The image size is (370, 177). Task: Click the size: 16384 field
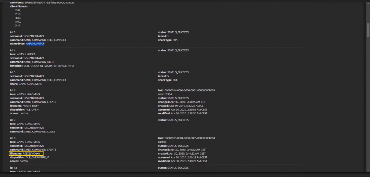point(165,94)
